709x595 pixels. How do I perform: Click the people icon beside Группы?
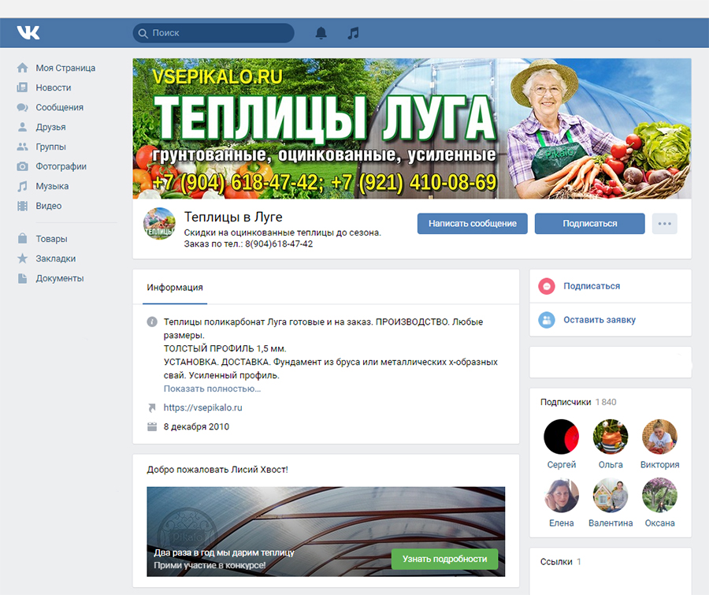pyautogui.click(x=22, y=147)
